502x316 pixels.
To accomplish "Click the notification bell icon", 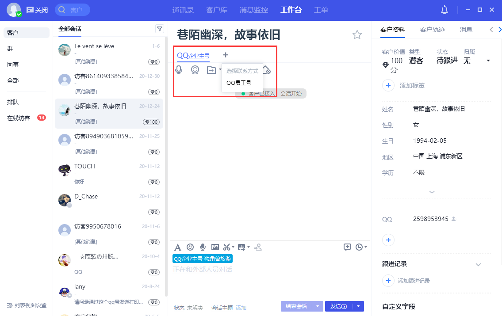I will 445,10.
